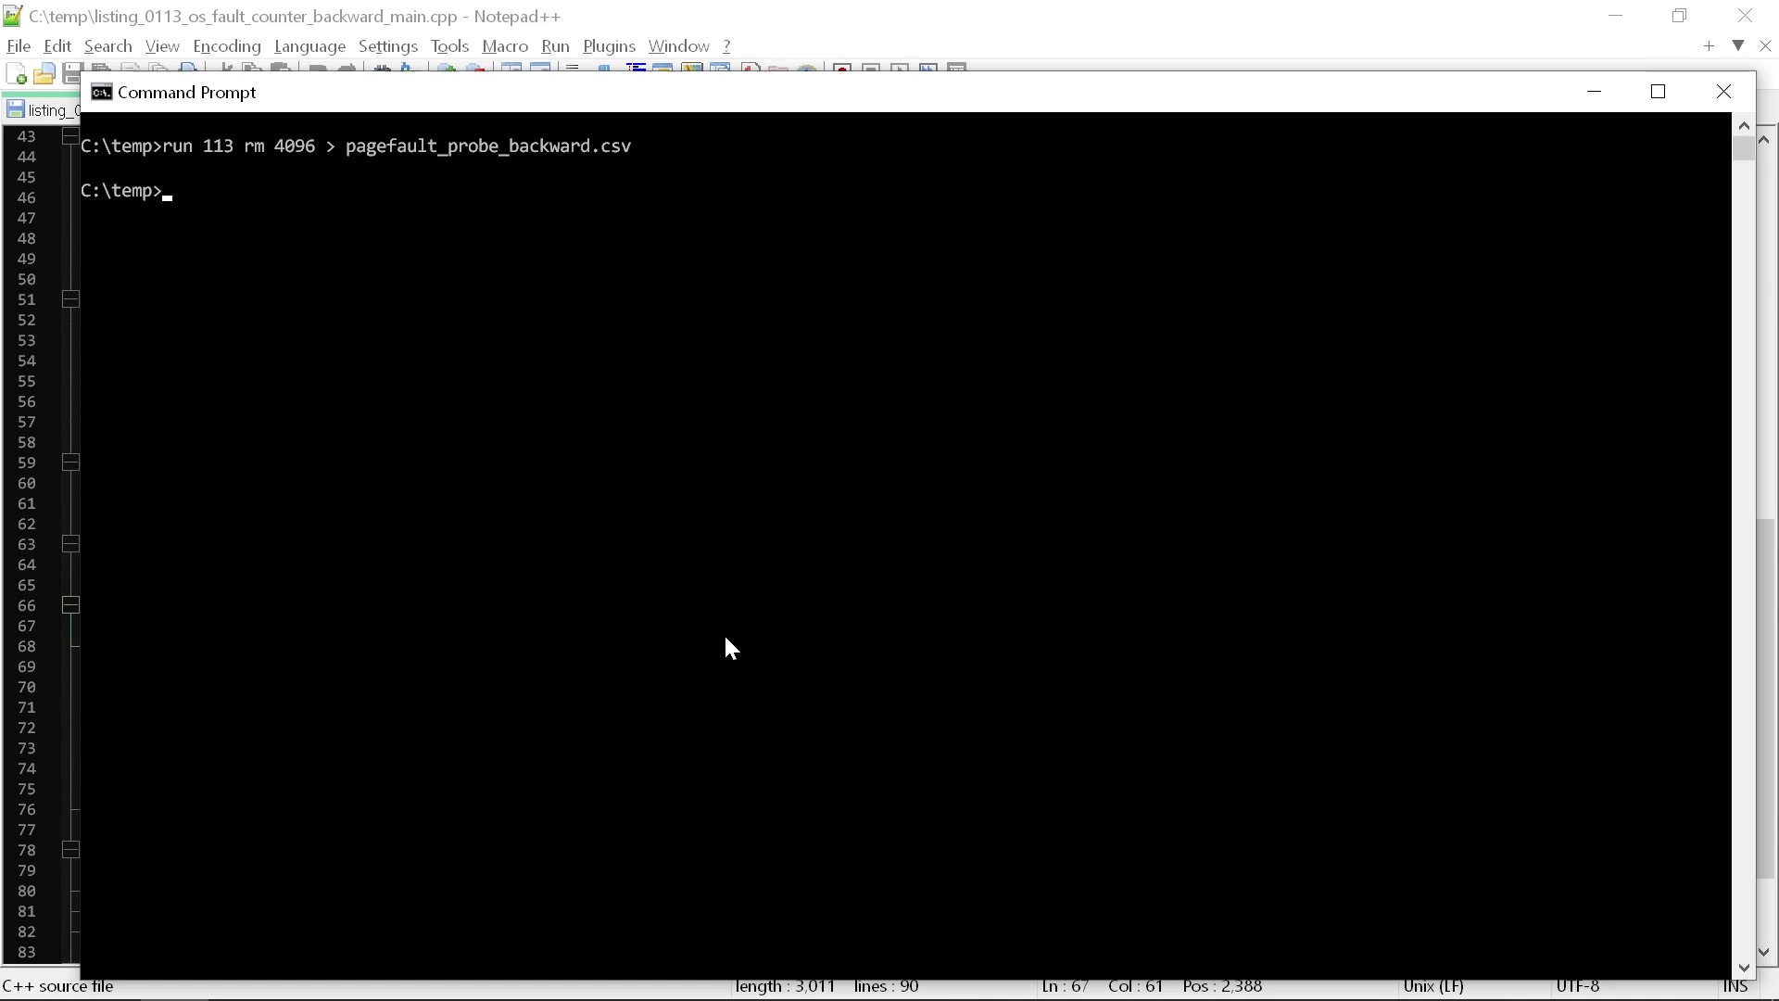Screen dimensions: 1779x1001
Task: Select the Cut toolbar icon
Action: [225, 70]
